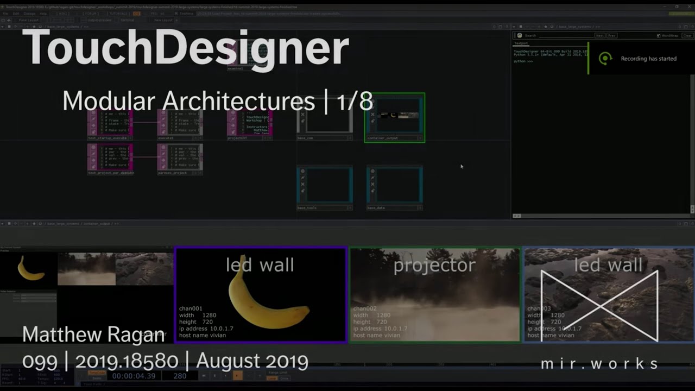Jump to start of timeline
Viewport: 695px width, 391px height.
pos(204,376)
